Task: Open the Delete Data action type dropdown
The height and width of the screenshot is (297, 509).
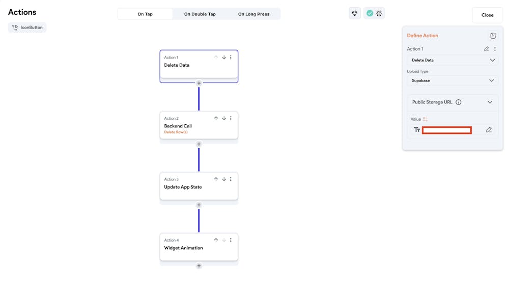Action: tap(452, 60)
